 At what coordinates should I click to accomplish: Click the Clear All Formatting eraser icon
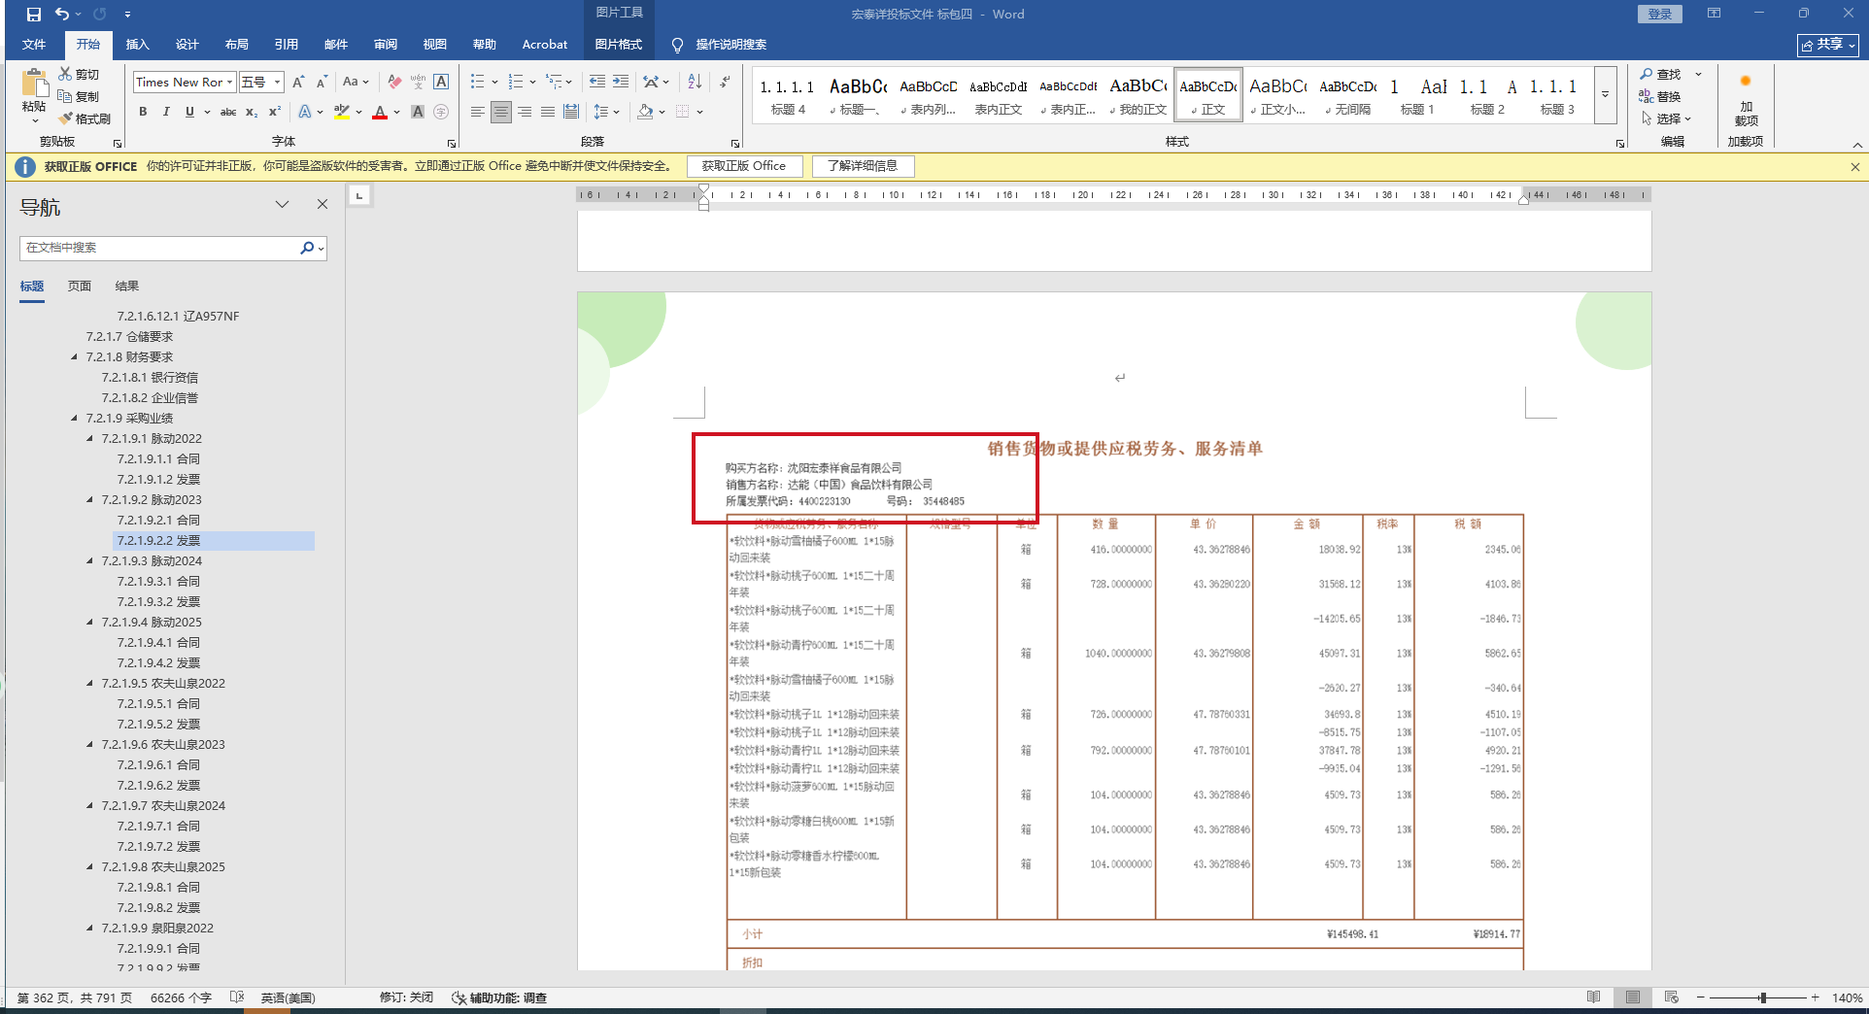(394, 83)
